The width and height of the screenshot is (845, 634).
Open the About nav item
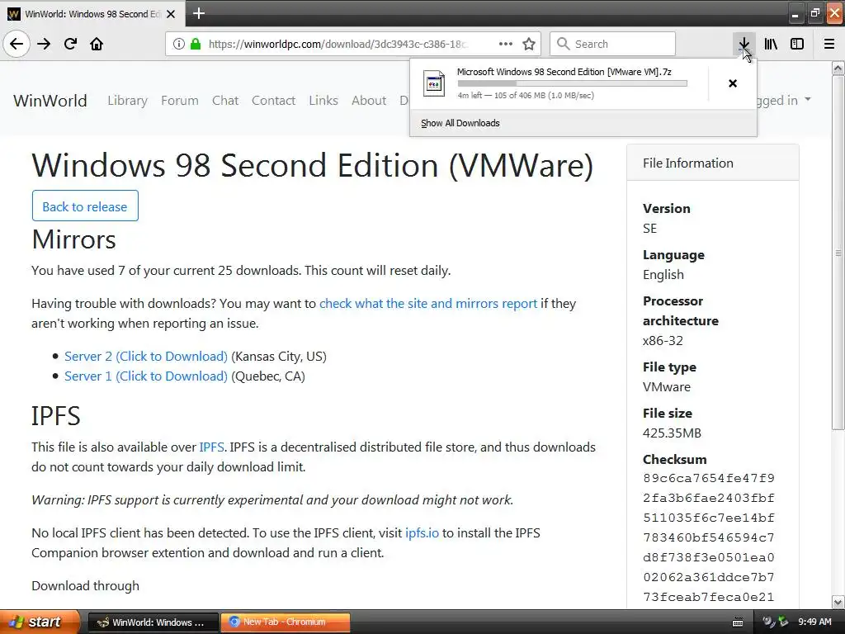[369, 100]
